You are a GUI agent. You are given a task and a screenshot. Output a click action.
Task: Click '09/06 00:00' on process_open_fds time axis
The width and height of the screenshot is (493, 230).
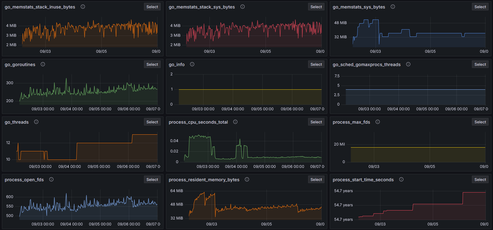tap(129, 224)
